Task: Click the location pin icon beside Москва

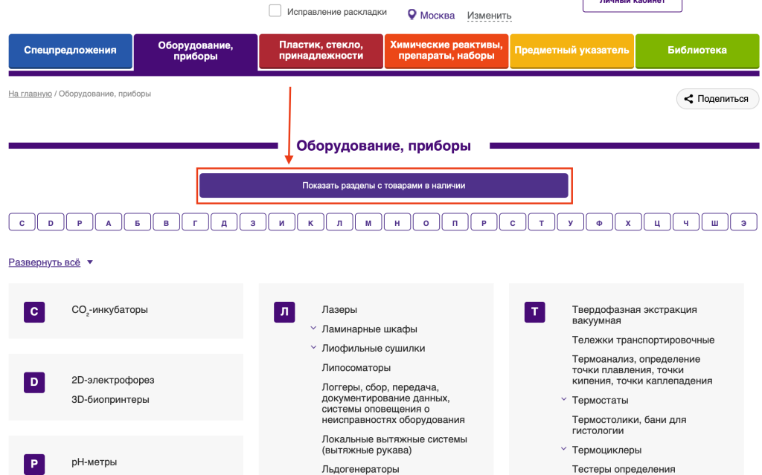Action: [412, 15]
